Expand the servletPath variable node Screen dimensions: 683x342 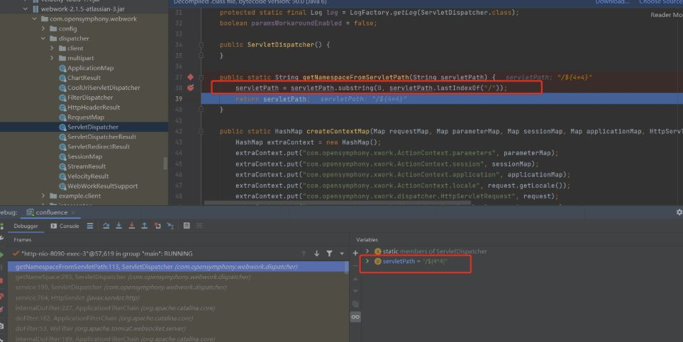coord(367,261)
